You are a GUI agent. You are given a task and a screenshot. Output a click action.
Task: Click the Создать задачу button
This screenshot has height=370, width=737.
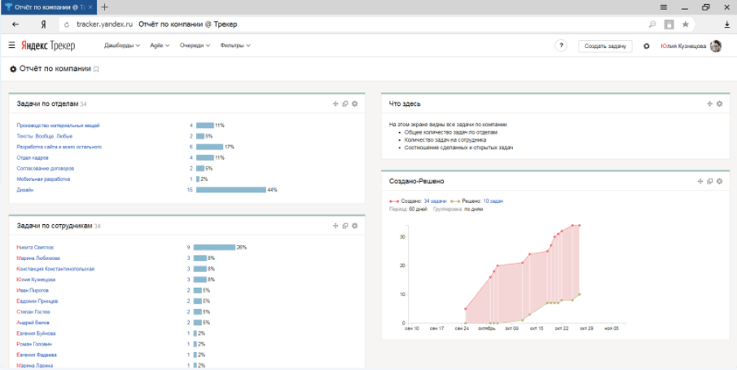pos(605,46)
